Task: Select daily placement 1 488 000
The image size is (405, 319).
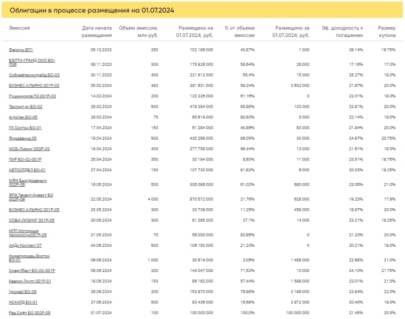Action: (300, 260)
